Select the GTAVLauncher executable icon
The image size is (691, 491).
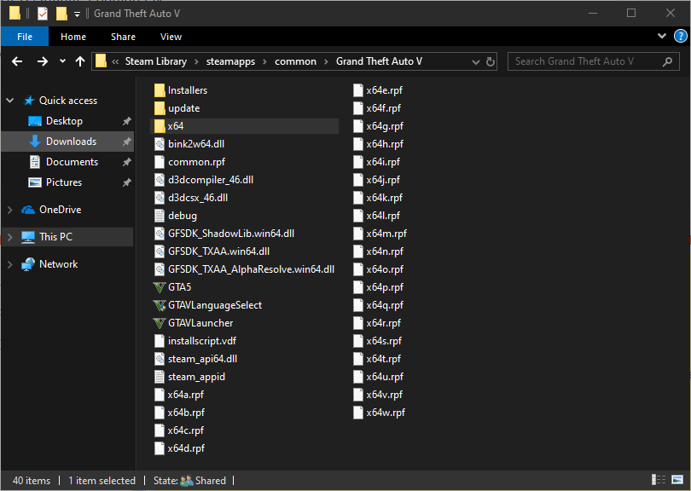tap(160, 323)
